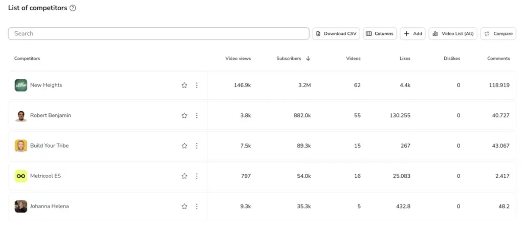This screenshot has width=524, height=226.
Task: Click the Build Your Tribe avatar
Action: (x=20, y=146)
